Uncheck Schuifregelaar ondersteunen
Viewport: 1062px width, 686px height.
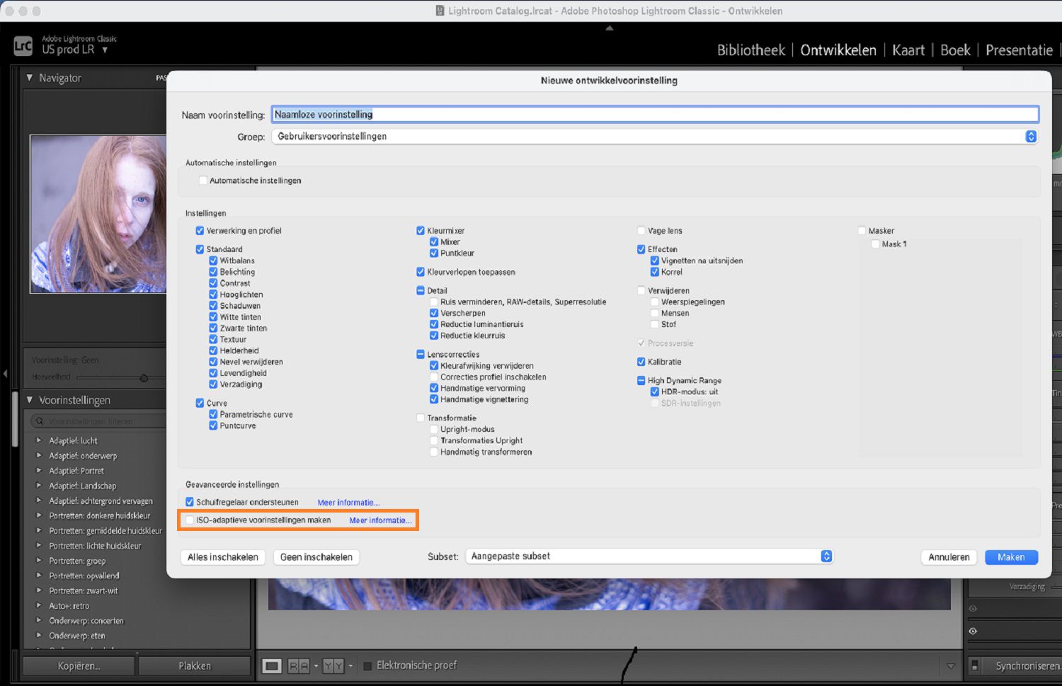tap(190, 502)
